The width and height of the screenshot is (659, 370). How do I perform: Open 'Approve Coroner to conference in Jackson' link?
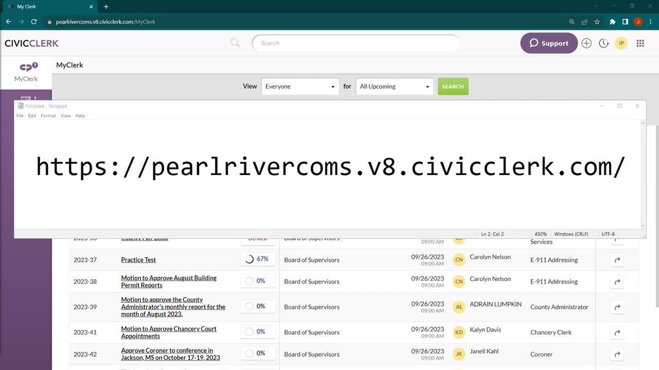pos(170,354)
